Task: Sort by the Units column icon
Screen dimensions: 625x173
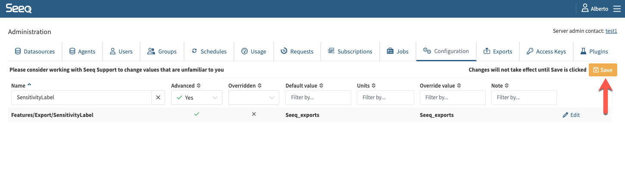Action: point(374,86)
